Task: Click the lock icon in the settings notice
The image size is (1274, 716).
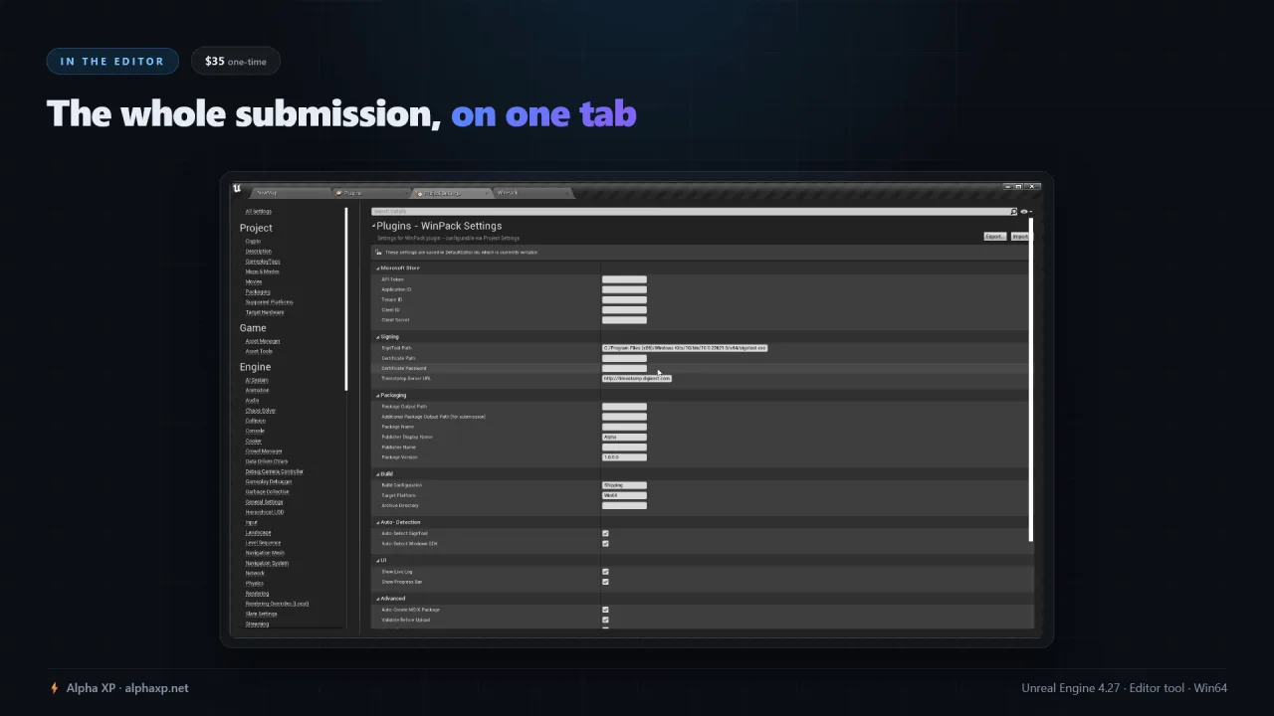Action: click(x=378, y=253)
